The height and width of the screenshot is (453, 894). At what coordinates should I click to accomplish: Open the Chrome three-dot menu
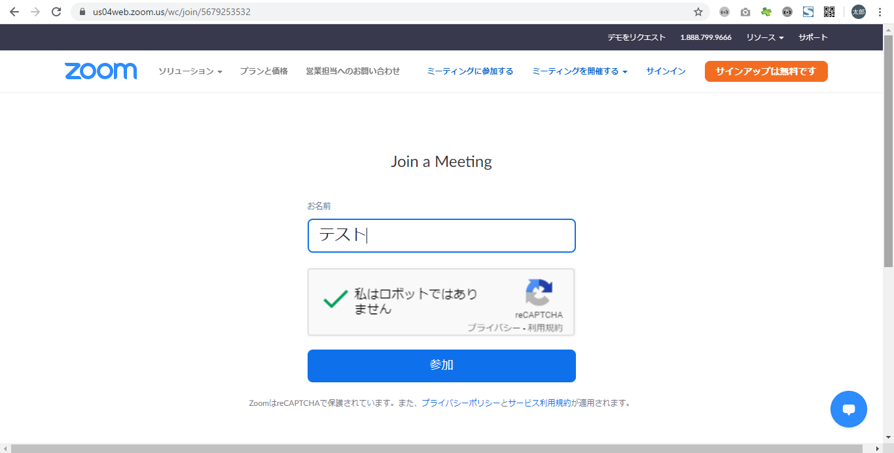point(880,12)
